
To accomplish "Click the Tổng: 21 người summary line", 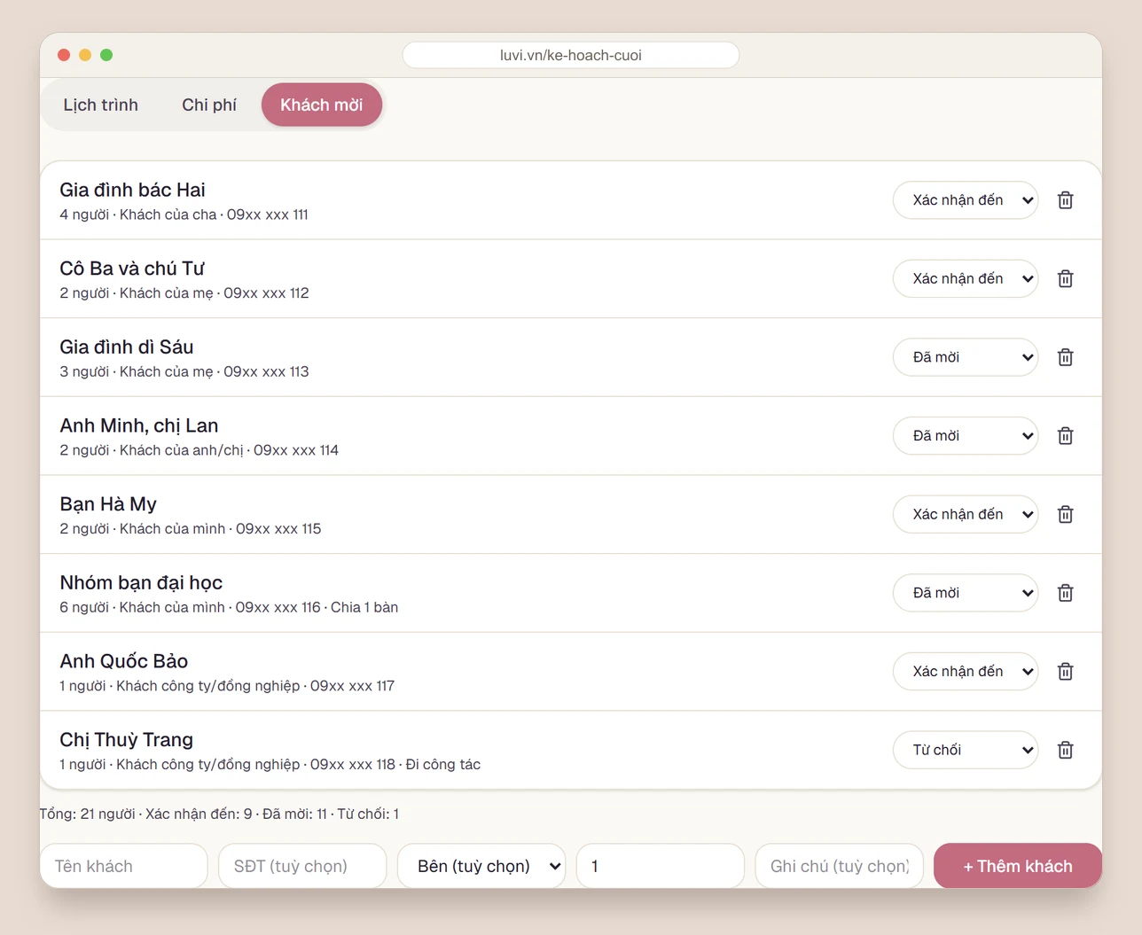I will (x=219, y=814).
